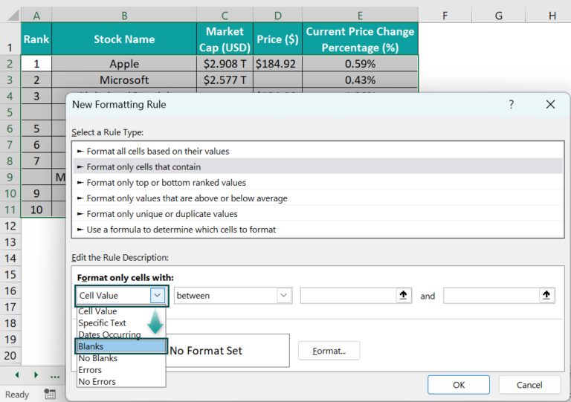Click the '$2.908 T' market cap cell
Viewport: 571px width, 402px height.
225,64
